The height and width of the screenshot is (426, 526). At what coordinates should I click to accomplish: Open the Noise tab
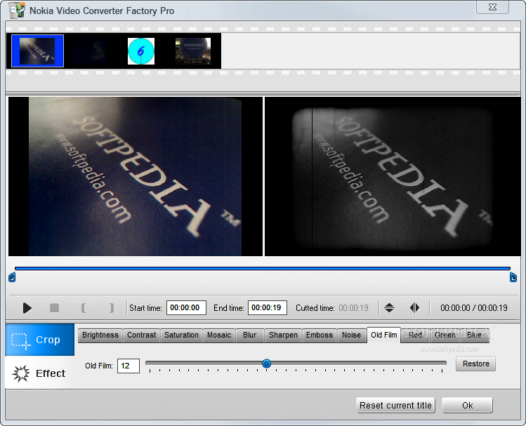351,335
